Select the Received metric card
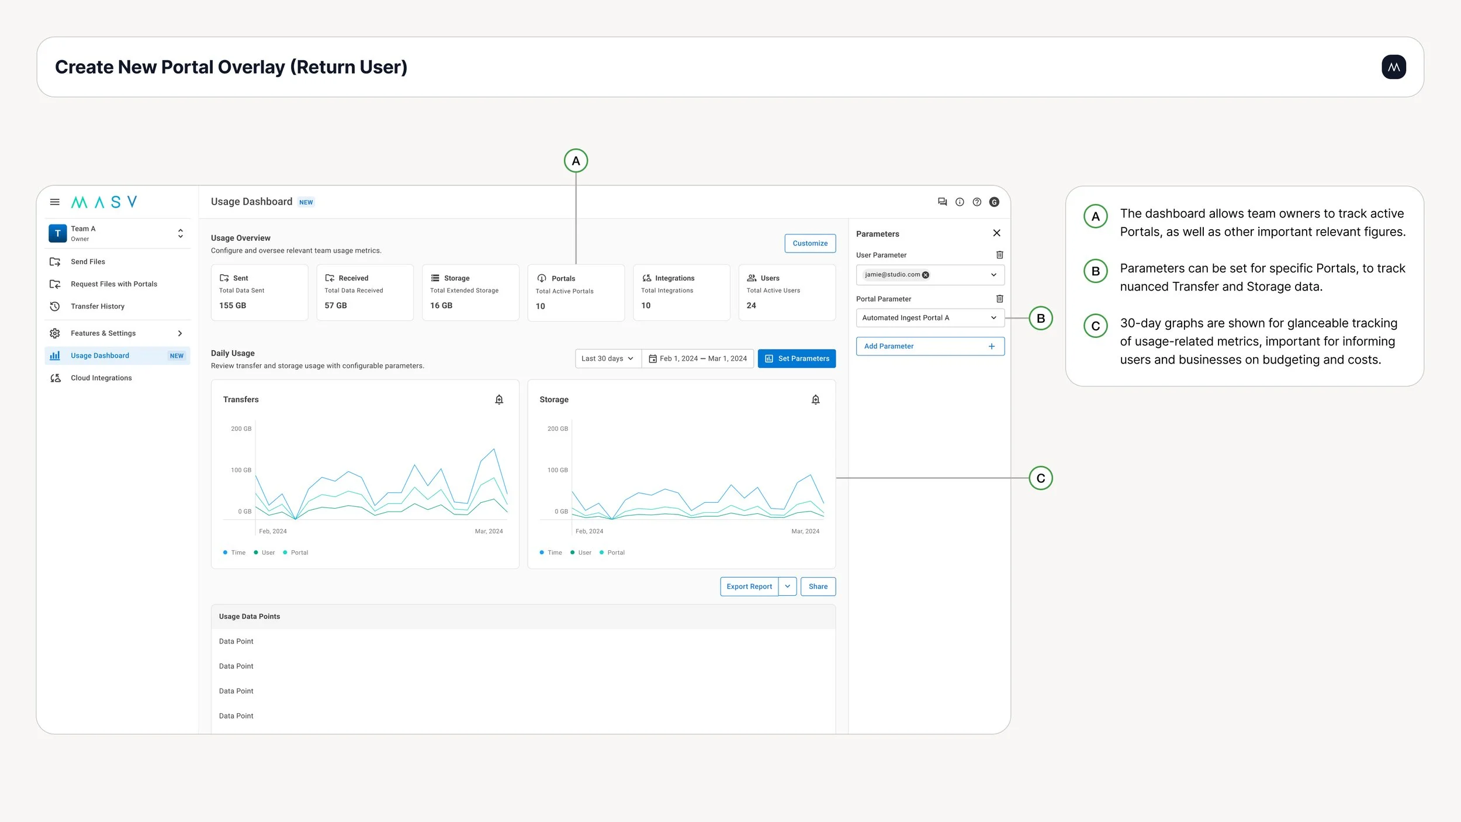Screen dimensions: 1461x822 click(x=365, y=292)
